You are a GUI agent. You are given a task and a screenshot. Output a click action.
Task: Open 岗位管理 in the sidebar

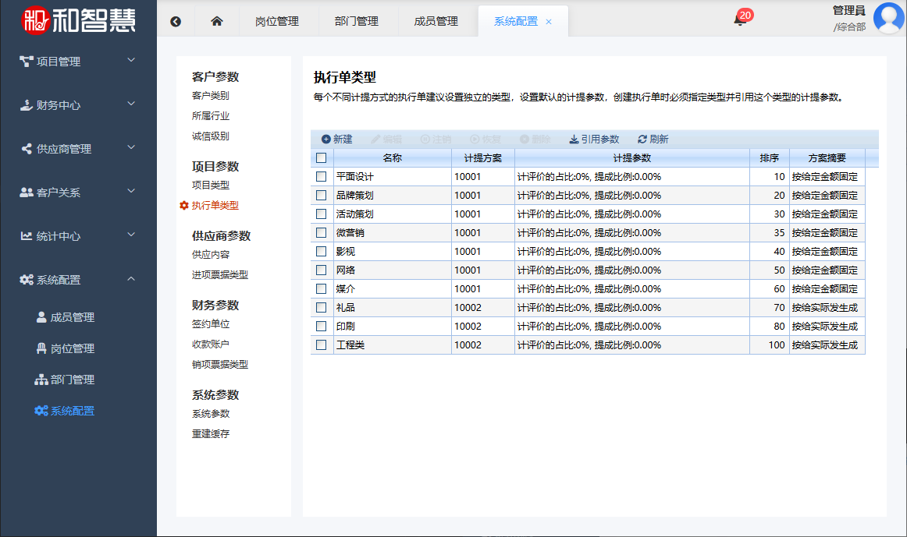point(73,348)
